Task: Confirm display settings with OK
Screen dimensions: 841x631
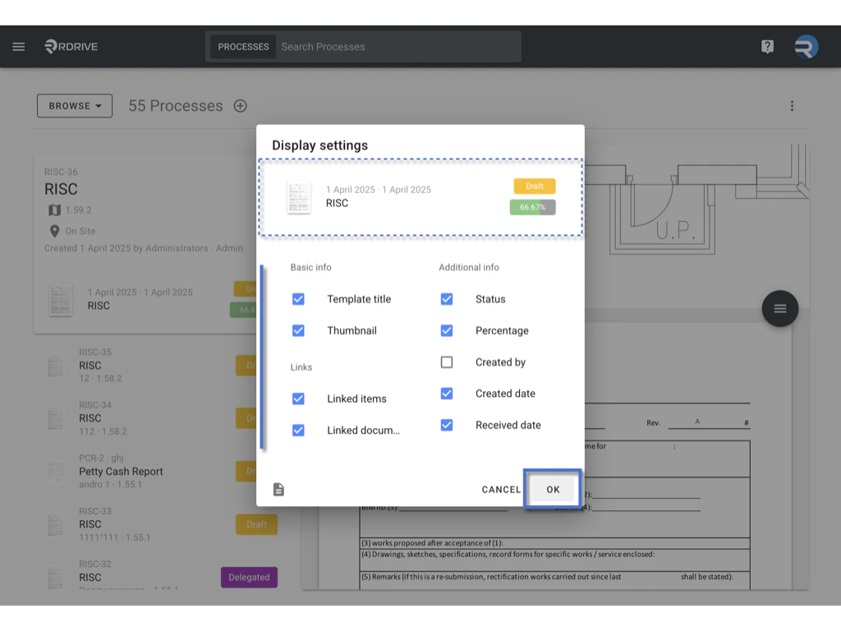Action: (x=552, y=488)
